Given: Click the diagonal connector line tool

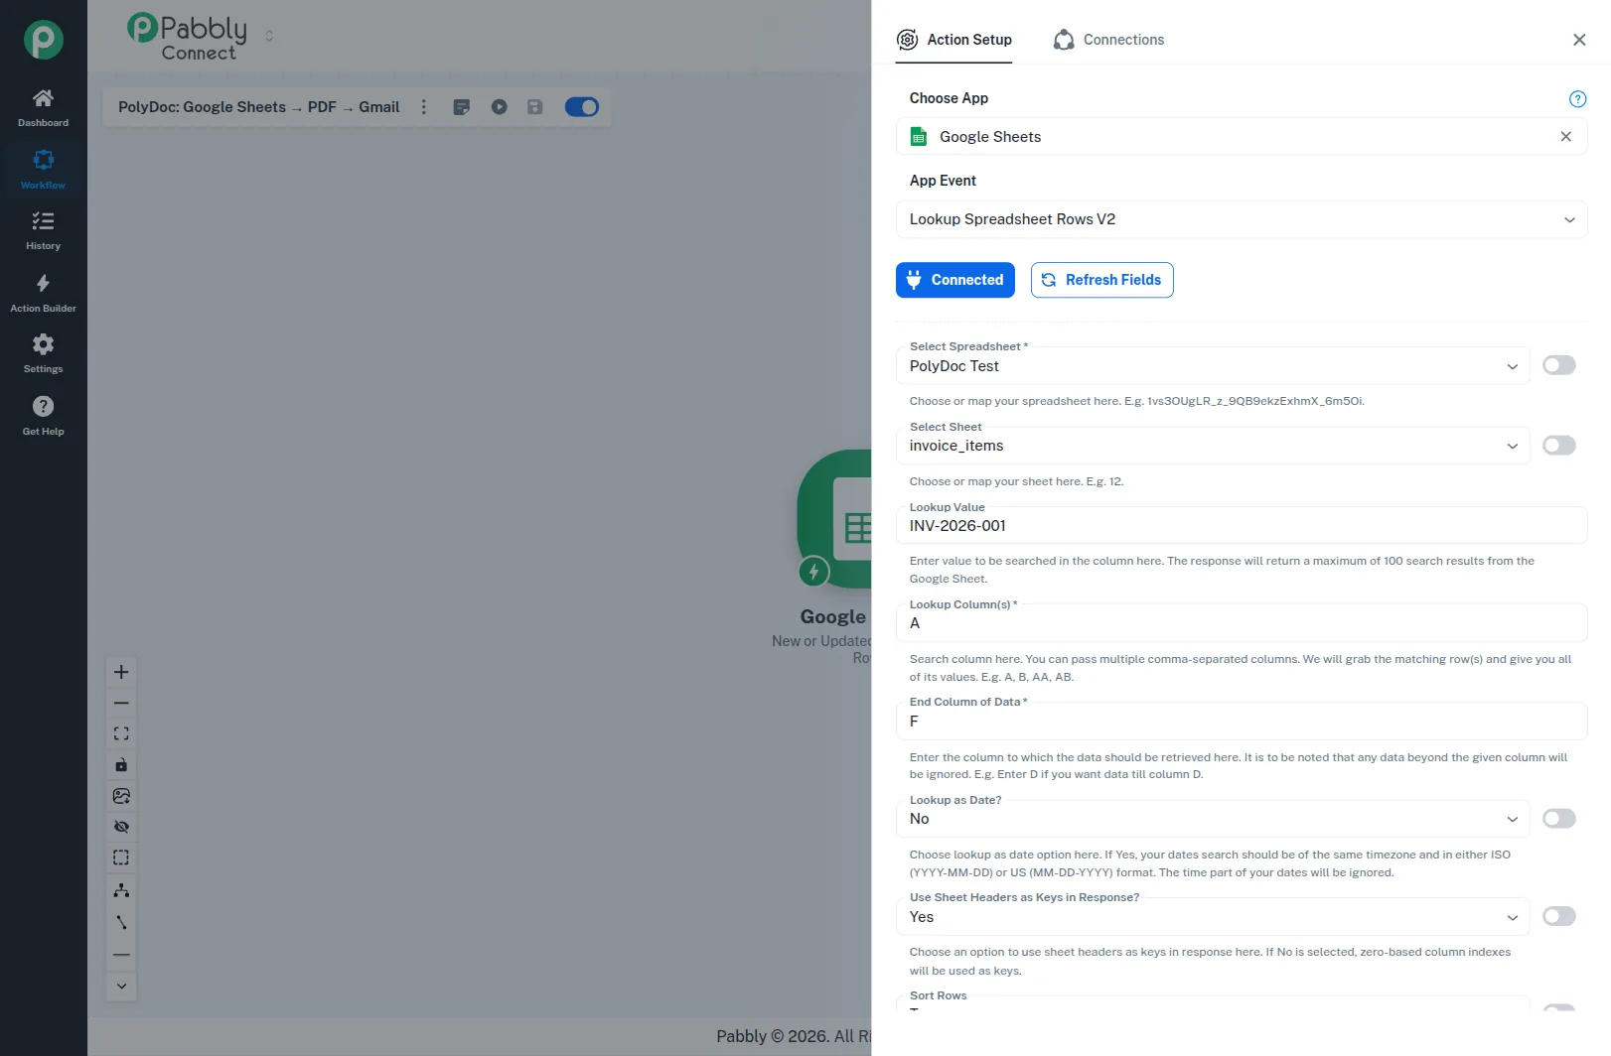Looking at the screenshot, I should point(121,922).
